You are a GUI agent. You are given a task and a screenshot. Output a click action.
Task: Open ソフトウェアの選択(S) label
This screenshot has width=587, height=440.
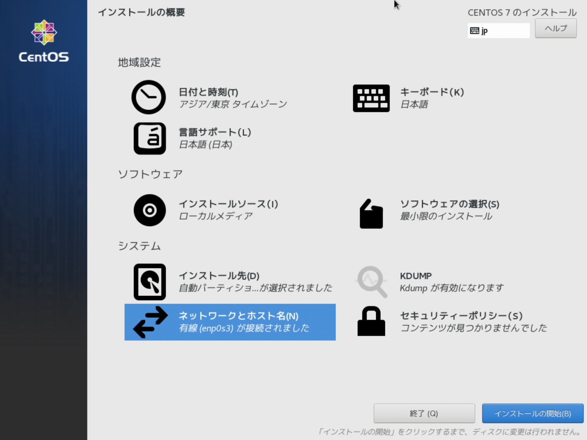pos(450,204)
